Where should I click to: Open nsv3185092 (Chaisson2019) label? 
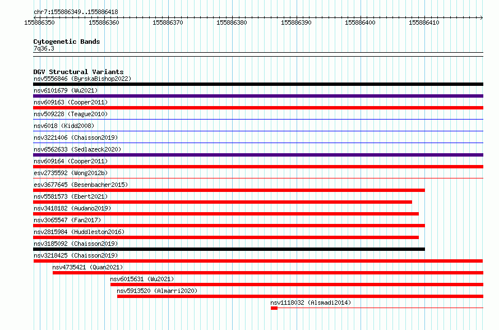(x=76, y=244)
